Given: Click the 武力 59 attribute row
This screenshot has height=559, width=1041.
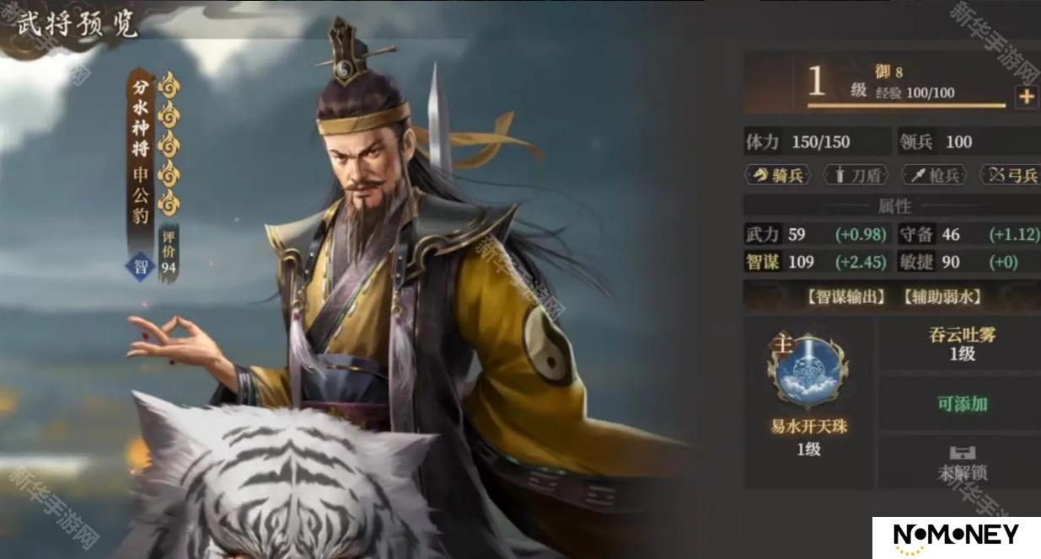Looking at the screenshot, I should [816, 234].
